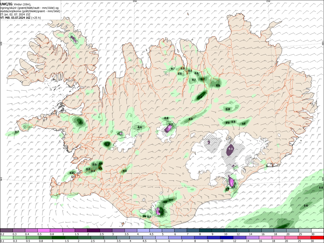Select the deep navy blue swatch starting at 10
324x243 pixels.
coord(226,237)
